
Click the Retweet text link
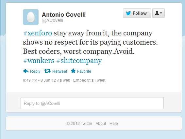pyautogui.click(x=60, y=71)
